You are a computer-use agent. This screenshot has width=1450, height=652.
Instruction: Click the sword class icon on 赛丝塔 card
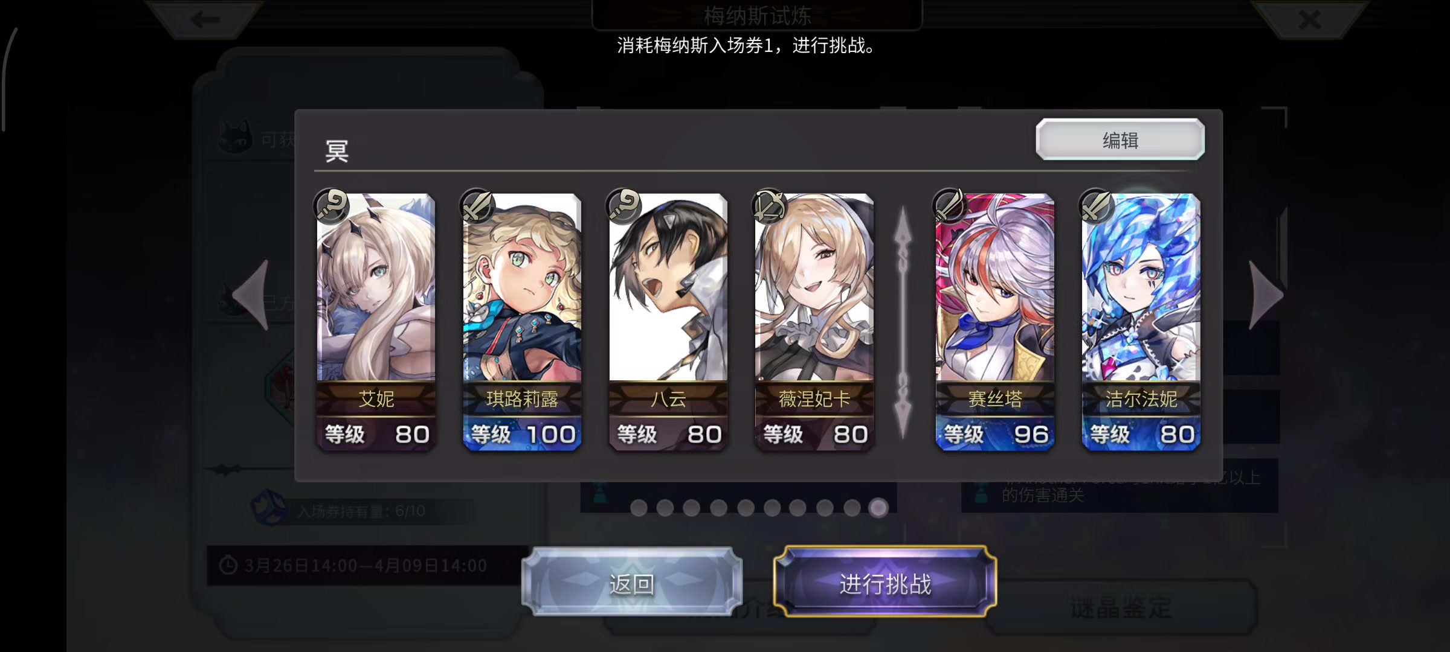(950, 206)
